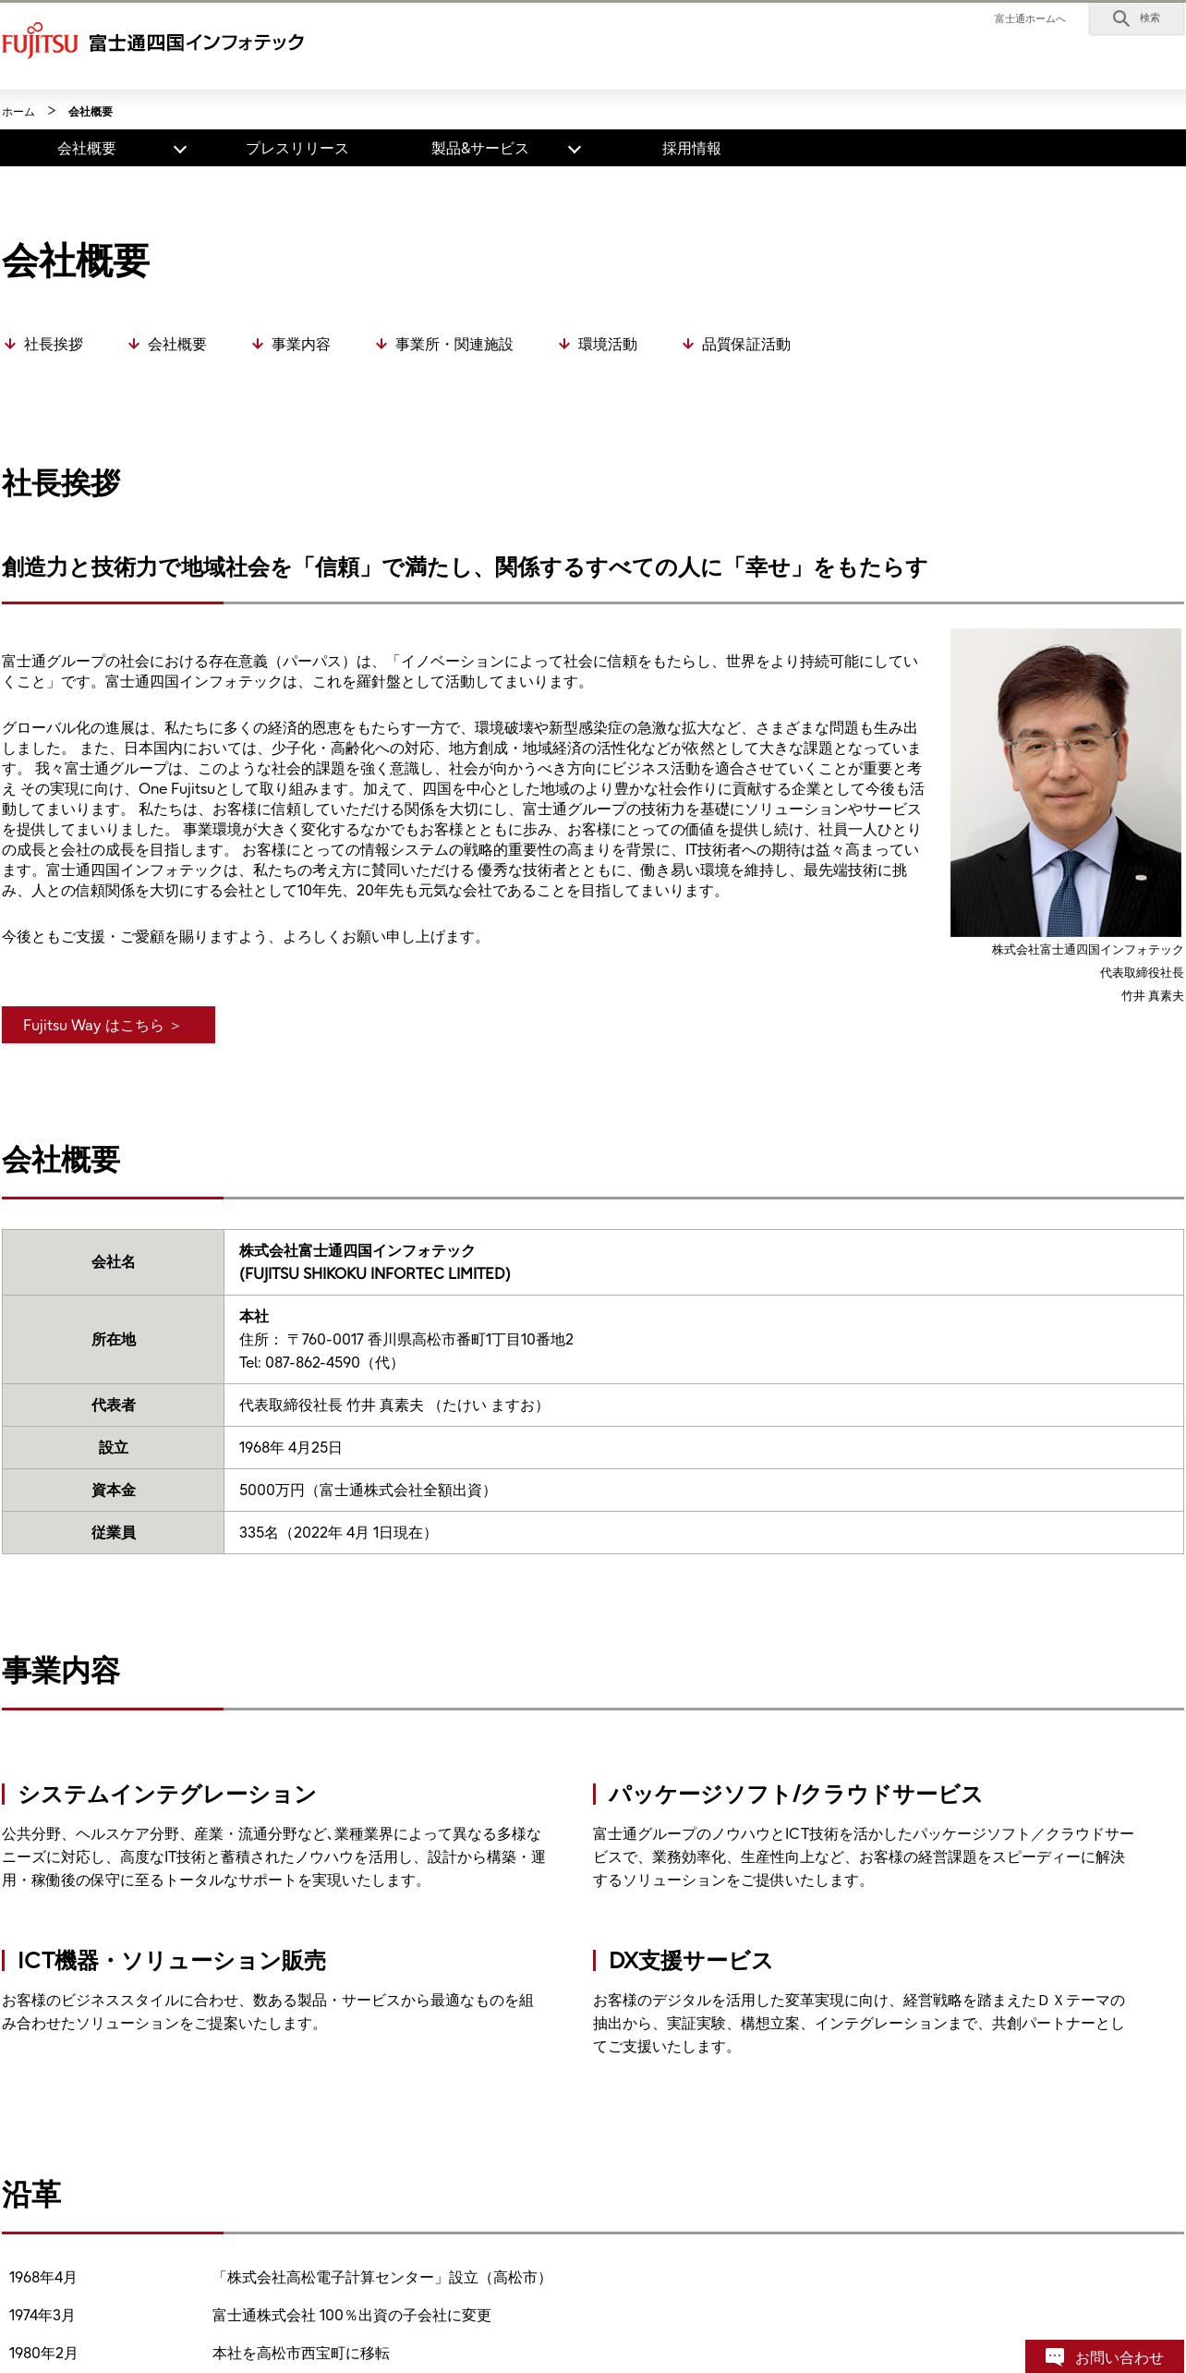Open the お問い合わせ contact button
Screen dimensions: 1186x2373
(x=1105, y=2356)
